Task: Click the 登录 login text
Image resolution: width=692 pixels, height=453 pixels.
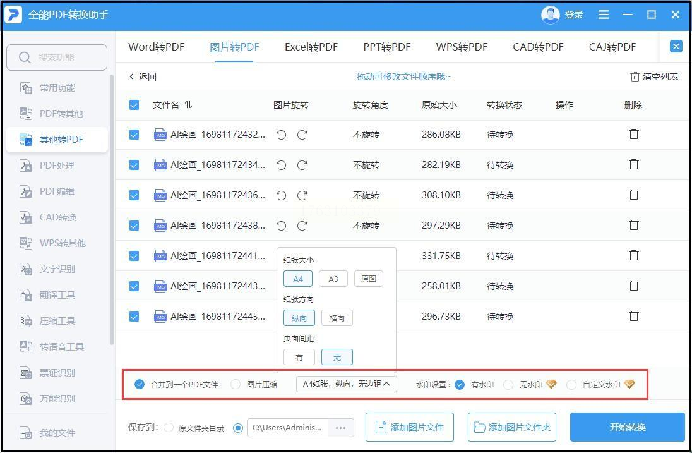Action: point(574,15)
